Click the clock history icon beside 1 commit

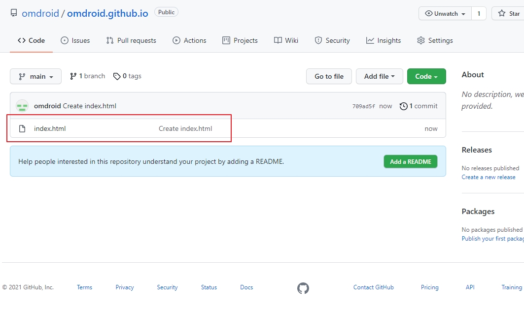(x=403, y=106)
